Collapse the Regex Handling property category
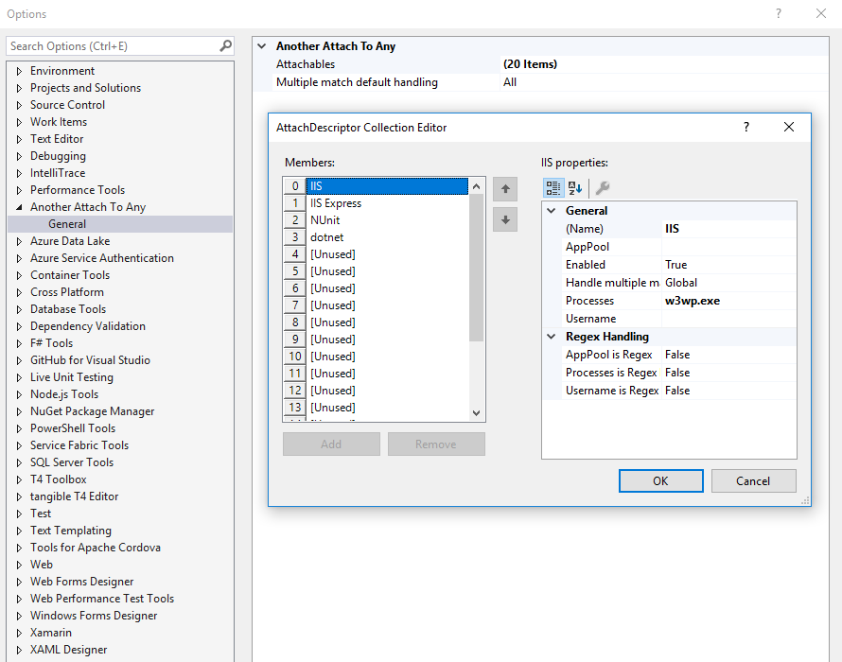This screenshot has width=842, height=662. (x=553, y=337)
